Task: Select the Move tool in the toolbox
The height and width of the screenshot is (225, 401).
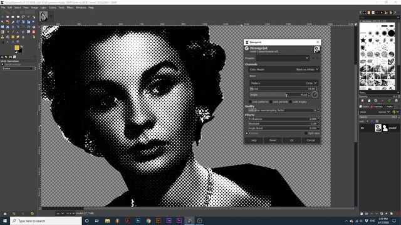Action: pos(3,17)
